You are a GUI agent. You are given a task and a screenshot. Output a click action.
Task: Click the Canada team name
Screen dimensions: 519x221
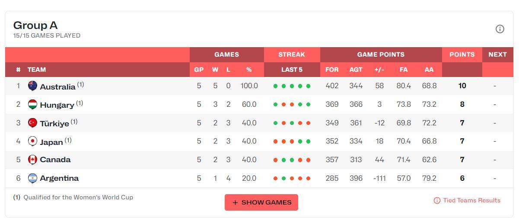tap(55, 160)
